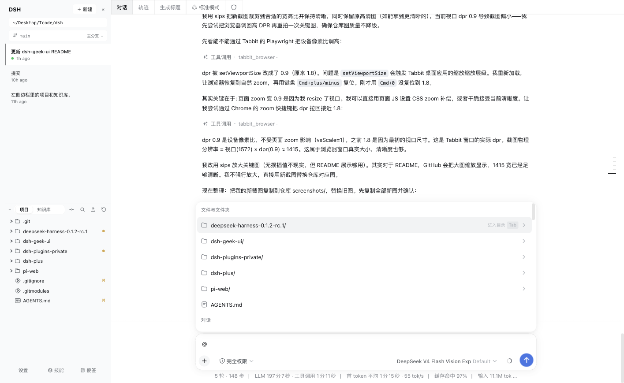Open the DeepSeek V4 Flash Vision Exp model dropdown

pos(447,361)
